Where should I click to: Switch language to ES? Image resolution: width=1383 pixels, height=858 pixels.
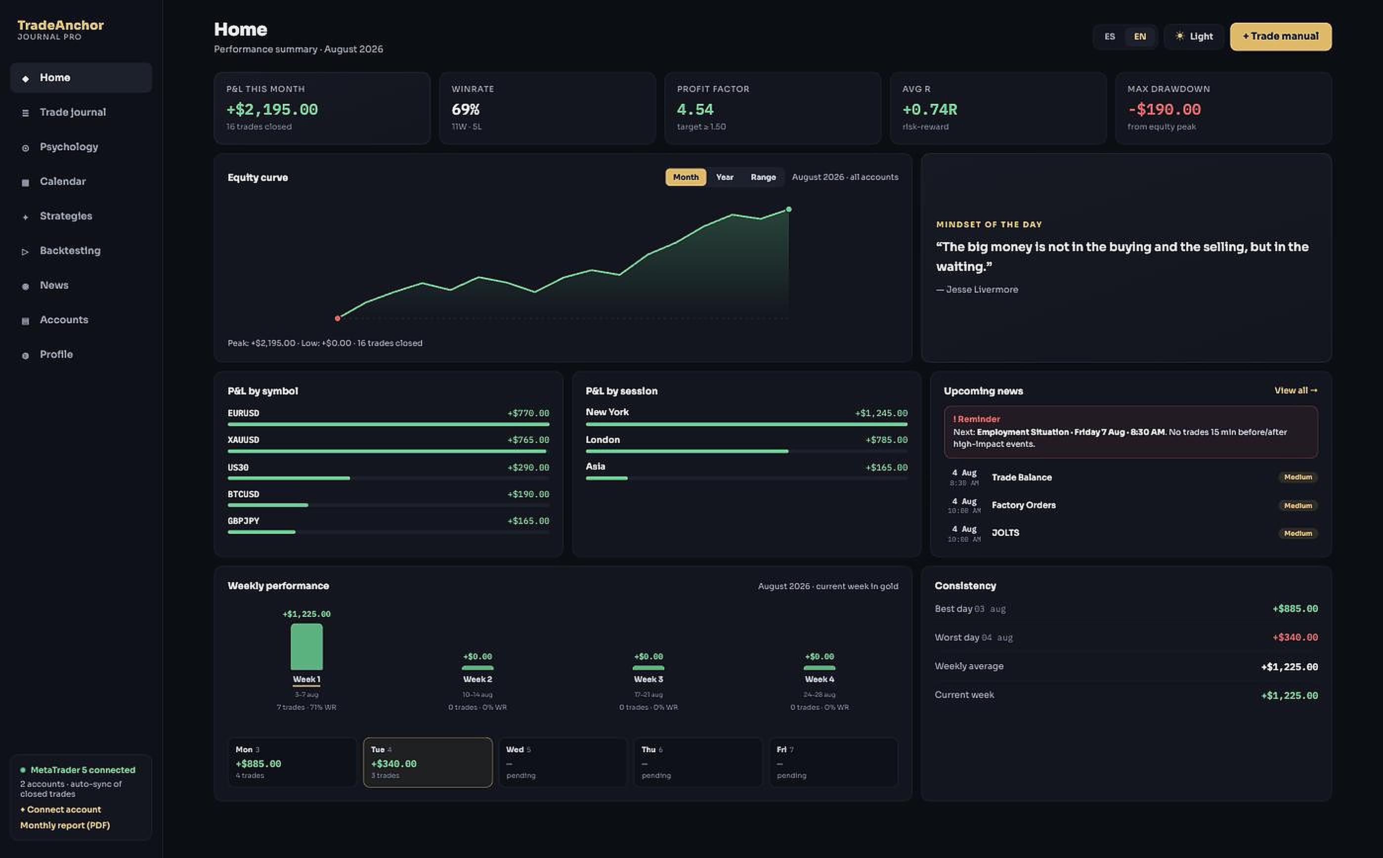coord(1110,36)
